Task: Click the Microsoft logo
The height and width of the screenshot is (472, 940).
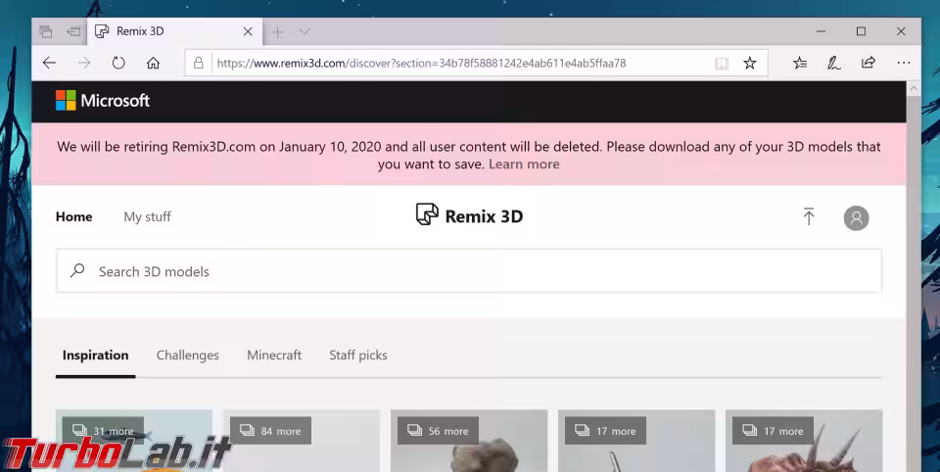Action: [103, 101]
